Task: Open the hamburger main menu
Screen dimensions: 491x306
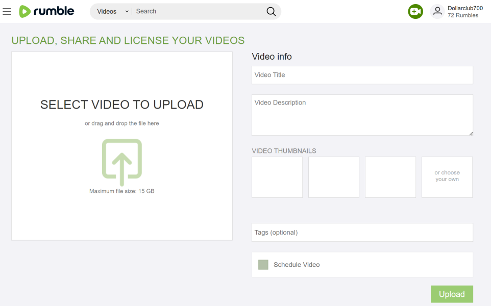Action: [7, 12]
